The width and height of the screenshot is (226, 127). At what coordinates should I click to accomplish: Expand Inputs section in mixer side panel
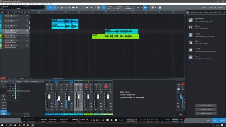[4, 103]
